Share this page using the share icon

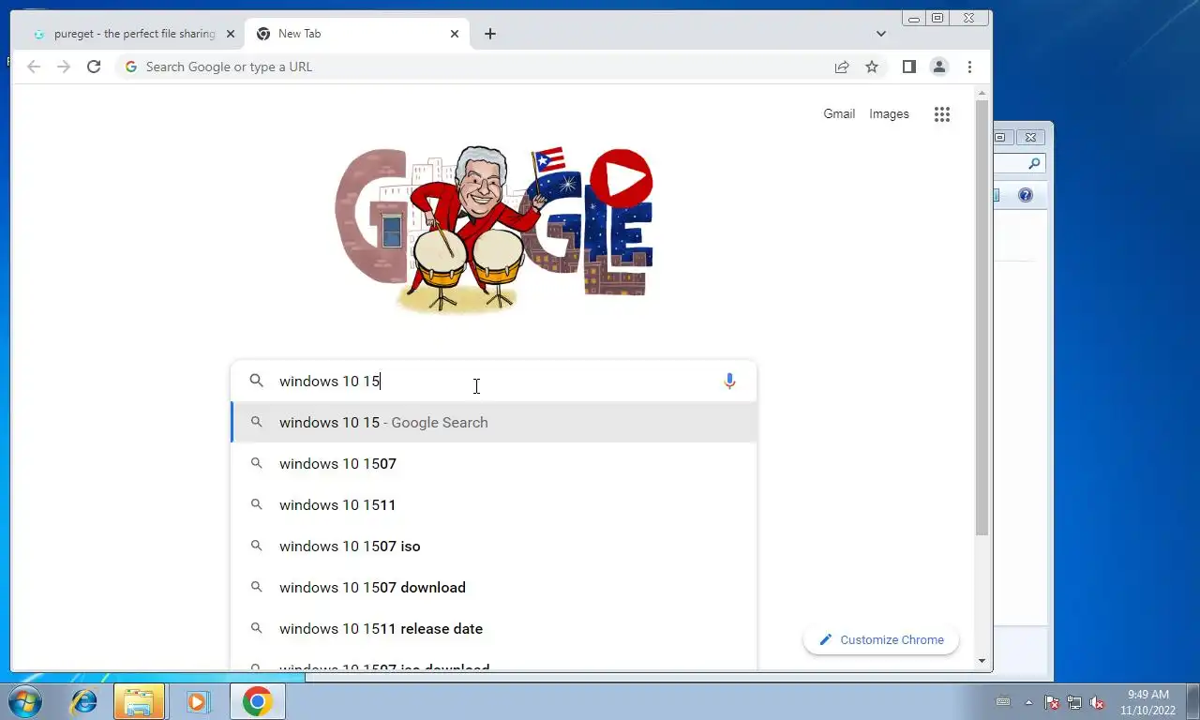coord(842,67)
